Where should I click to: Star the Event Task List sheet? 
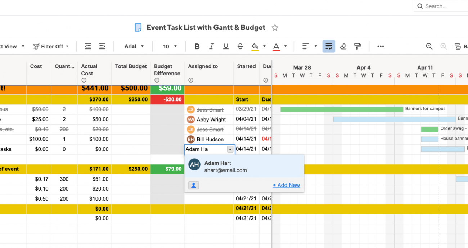click(x=275, y=27)
